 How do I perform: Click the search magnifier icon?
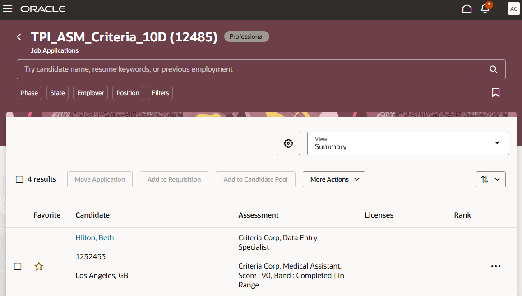pos(493,69)
